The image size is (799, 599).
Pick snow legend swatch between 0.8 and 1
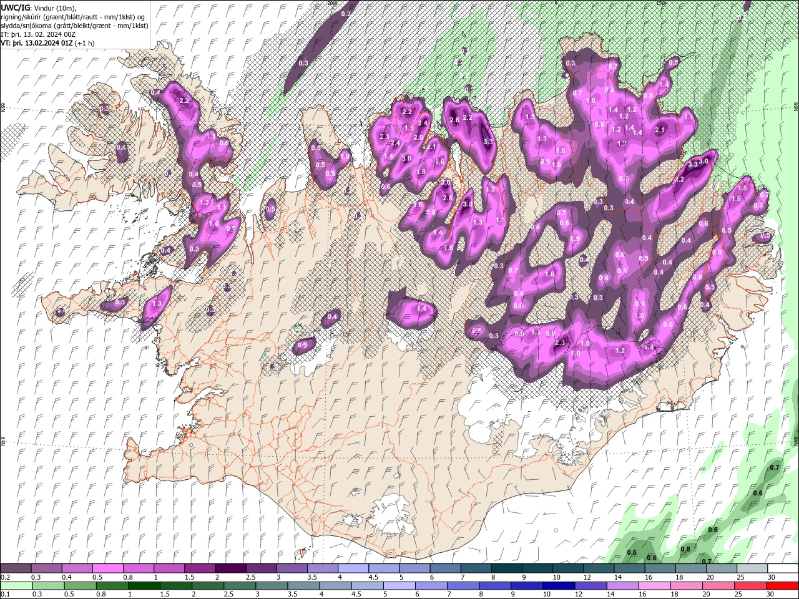(138, 568)
